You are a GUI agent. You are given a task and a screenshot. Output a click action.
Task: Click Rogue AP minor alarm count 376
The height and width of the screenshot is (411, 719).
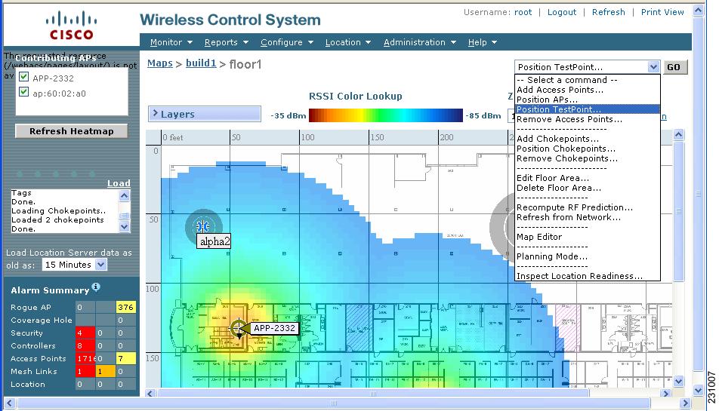(x=125, y=307)
